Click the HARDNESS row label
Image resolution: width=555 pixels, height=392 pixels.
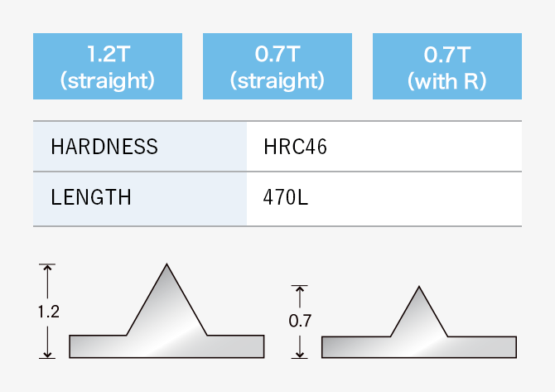pos(104,147)
